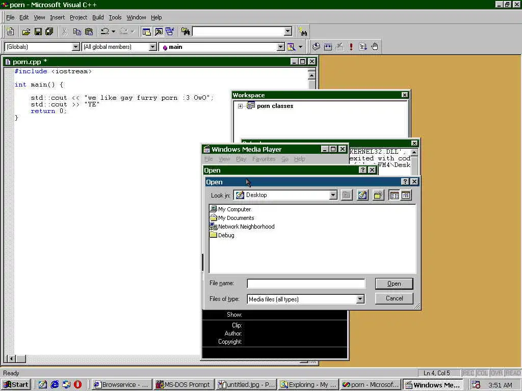The height and width of the screenshot is (391, 522).
Task: Click the system tray scheduler icon
Action: pyautogui.click(x=476, y=385)
